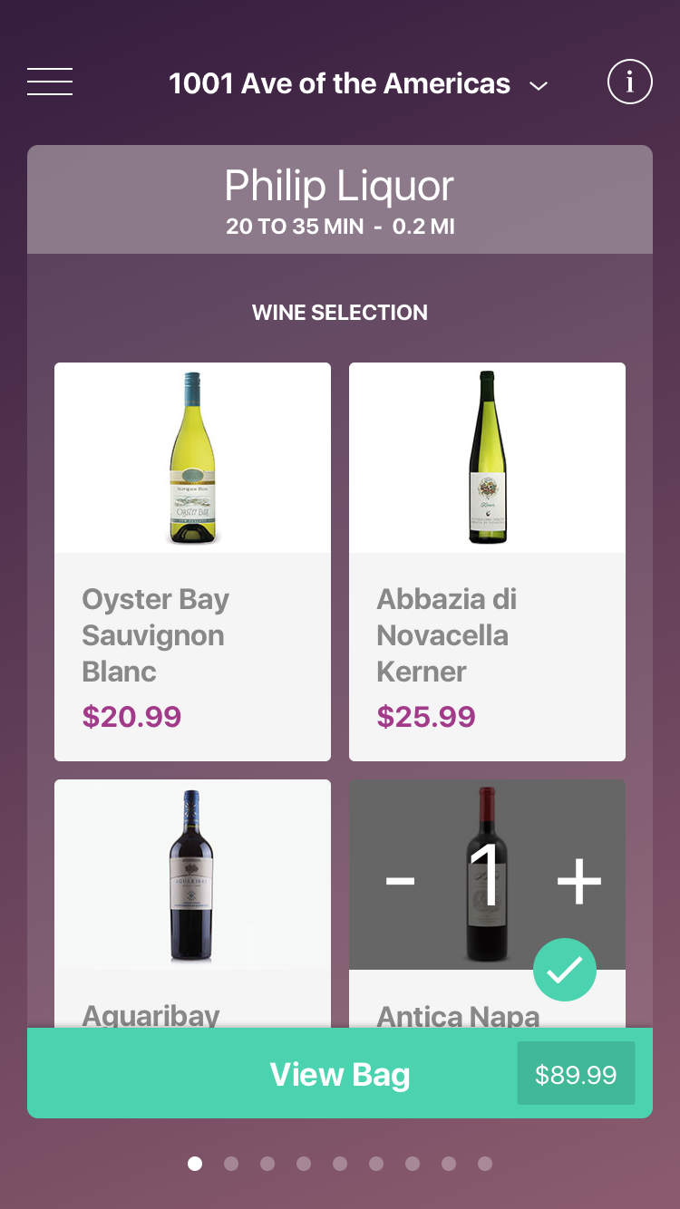Select the fifth page indicator dot
Screen dimensions: 680x1209
(x=340, y=1163)
